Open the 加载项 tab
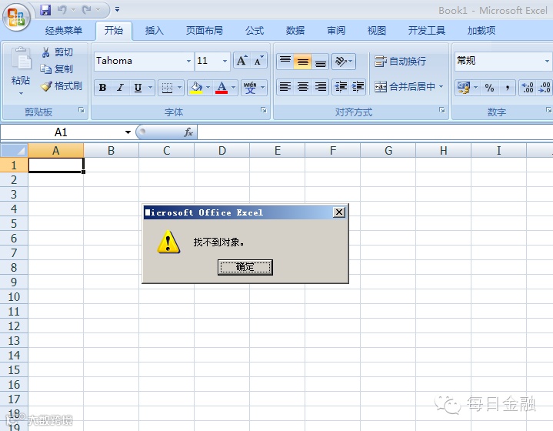 [481, 31]
